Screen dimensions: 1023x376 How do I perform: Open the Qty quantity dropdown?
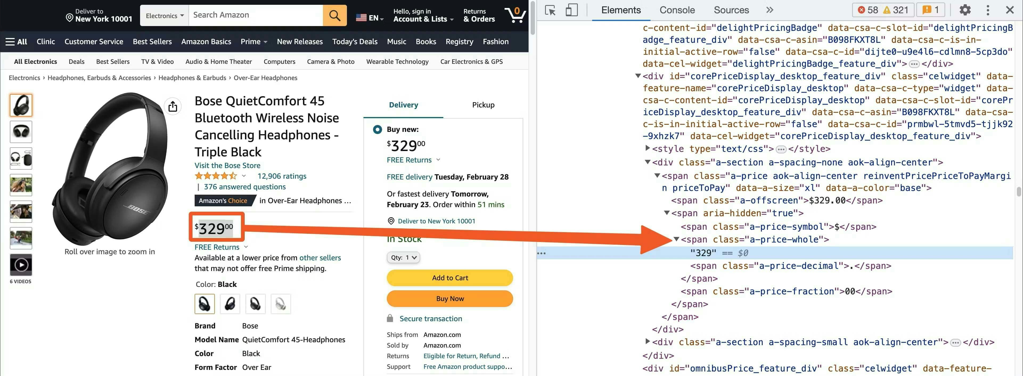pos(403,257)
